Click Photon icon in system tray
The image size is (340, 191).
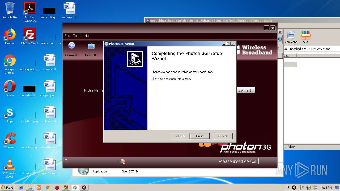pyautogui.click(x=294, y=188)
